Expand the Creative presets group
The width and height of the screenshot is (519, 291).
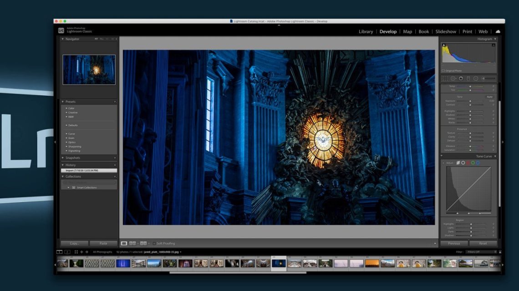(x=66, y=113)
